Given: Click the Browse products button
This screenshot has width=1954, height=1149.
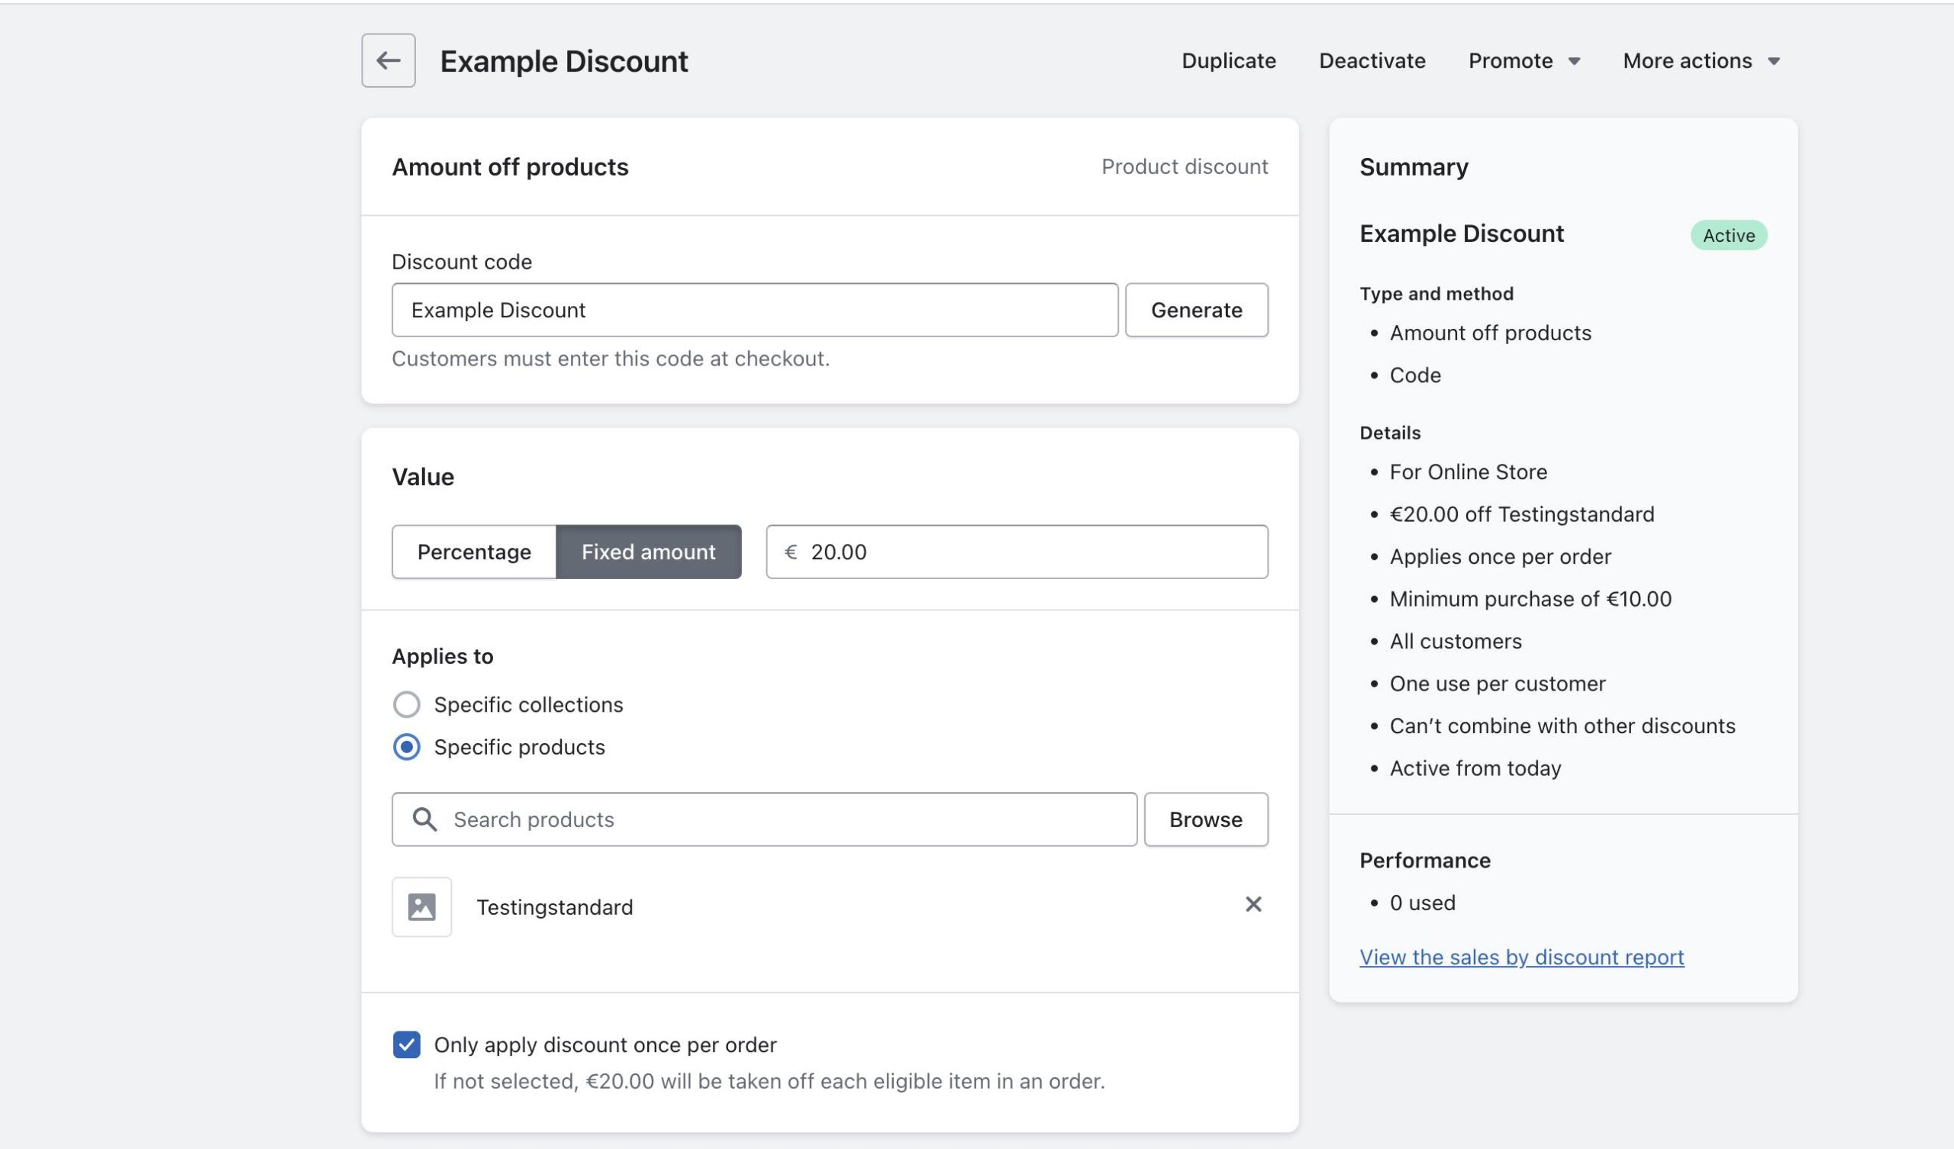Looking at the screenshot, I should point(1205,819).
